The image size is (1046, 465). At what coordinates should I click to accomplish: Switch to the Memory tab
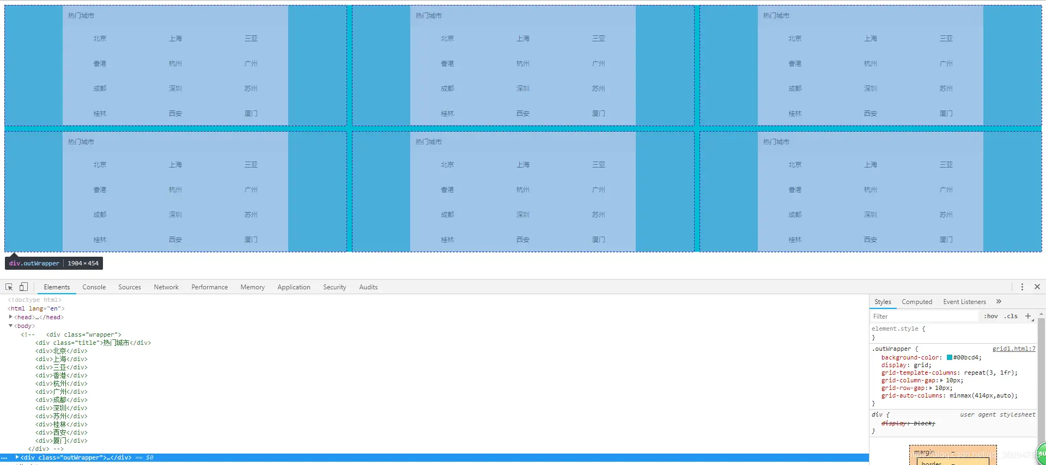(x=252, y=287)
